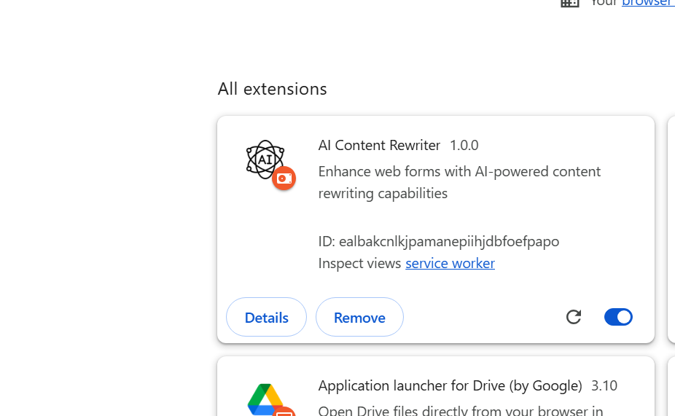675x416 pixels.
Task: Click the orange badge on Drive icon
Action: (x=284, y=412)
